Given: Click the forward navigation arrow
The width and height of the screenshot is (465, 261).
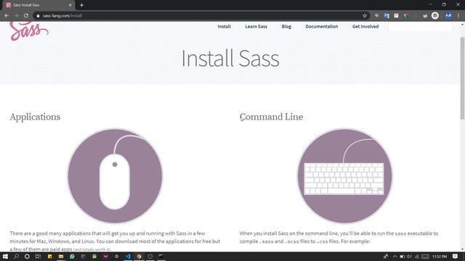Looking at the screenshot, I should (x=16, y=16).
